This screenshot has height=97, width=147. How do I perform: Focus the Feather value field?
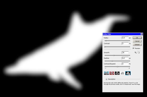pos(125,58)
